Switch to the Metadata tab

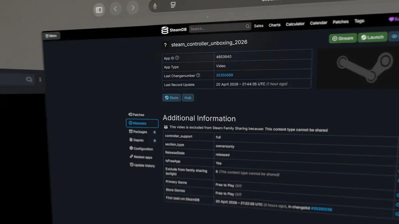(141, 123)
